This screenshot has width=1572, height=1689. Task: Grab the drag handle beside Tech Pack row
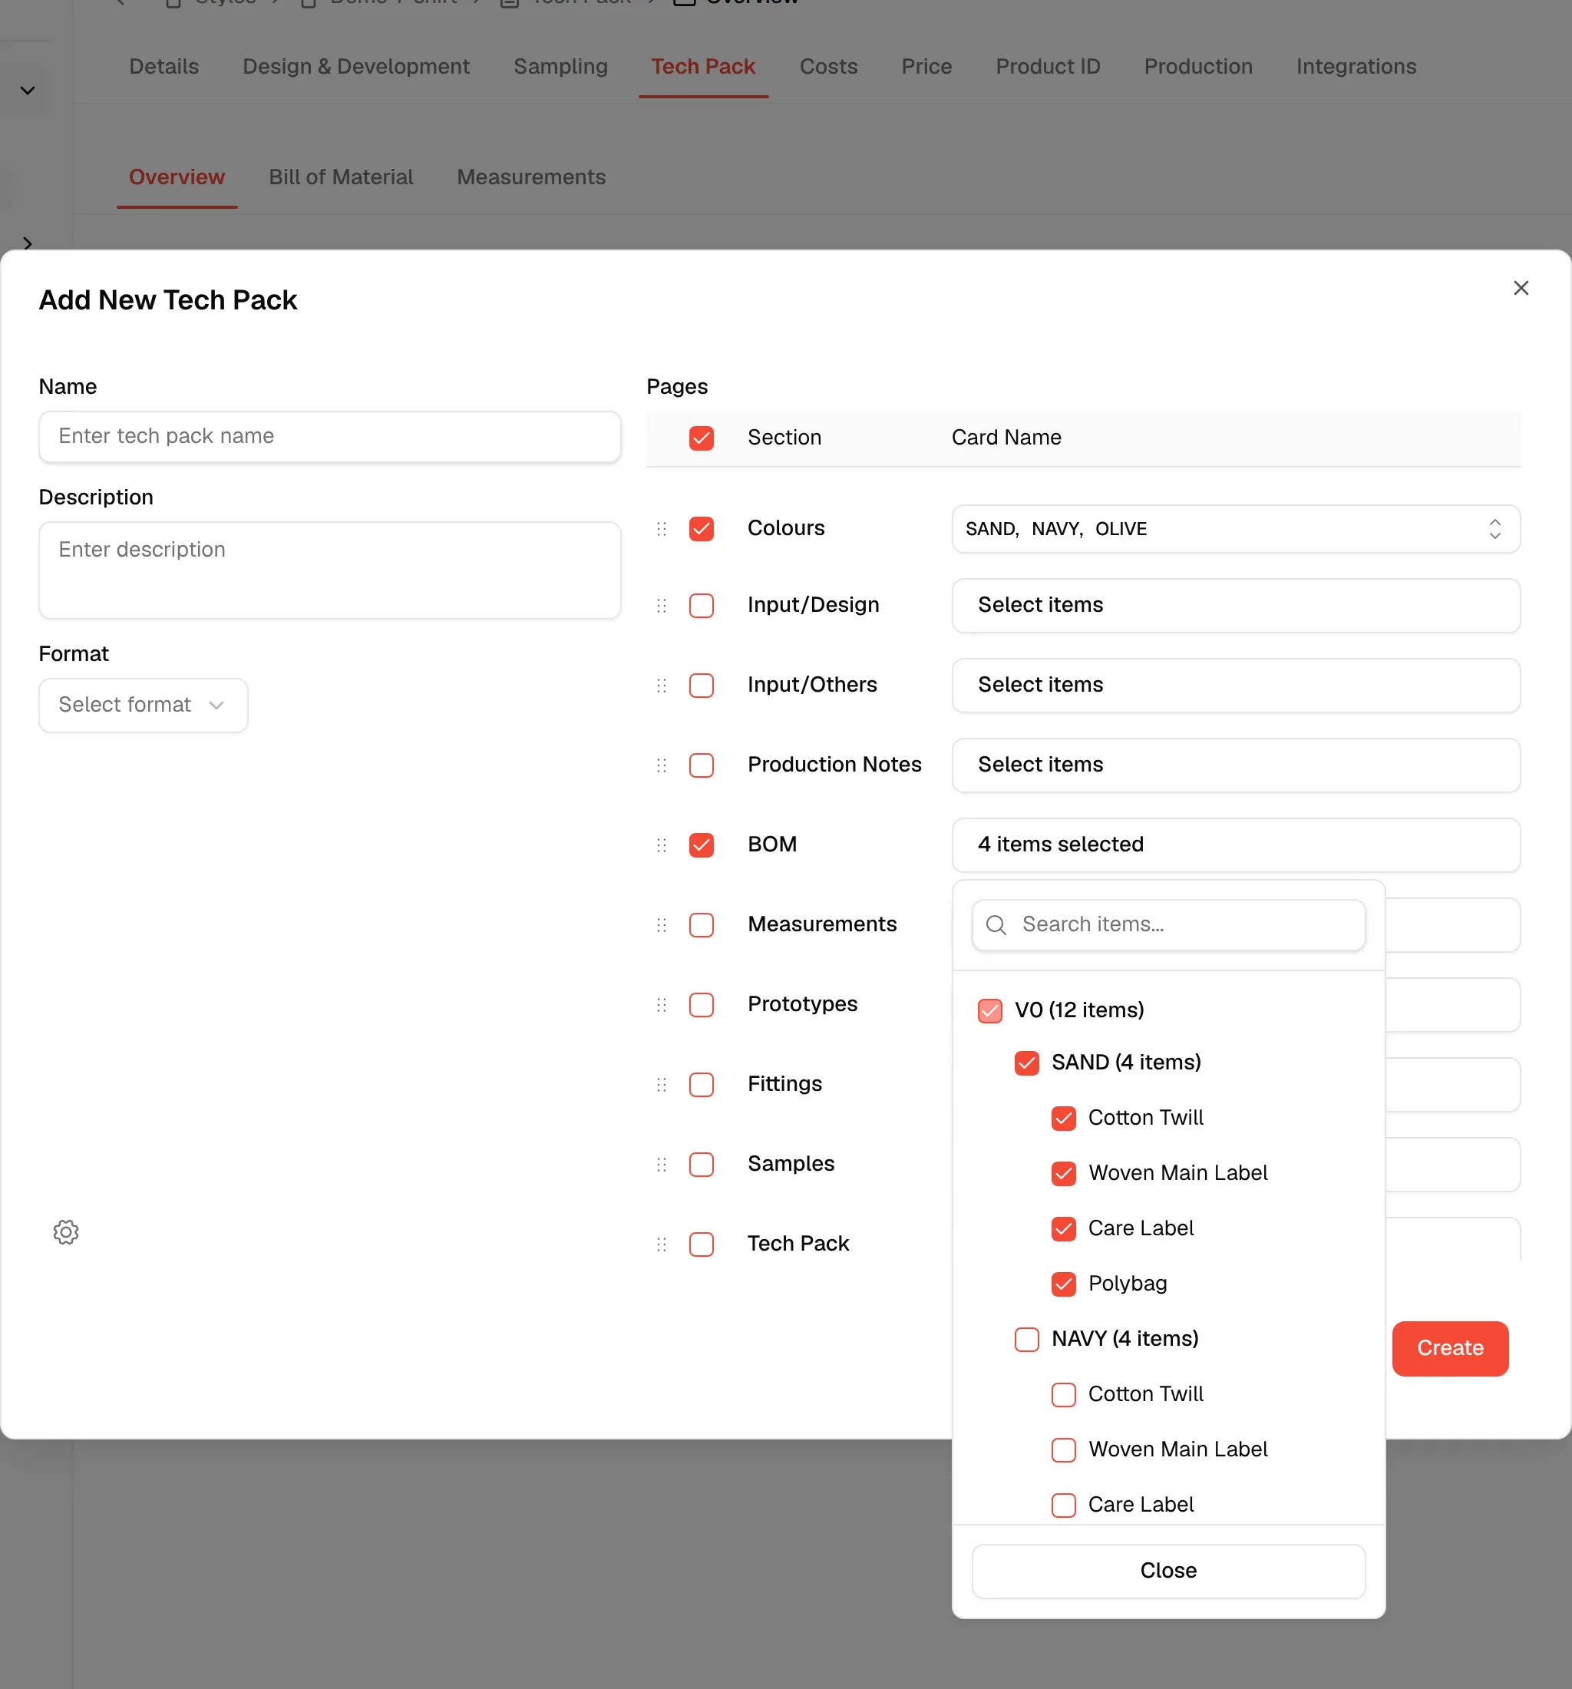click(662, 1244)
